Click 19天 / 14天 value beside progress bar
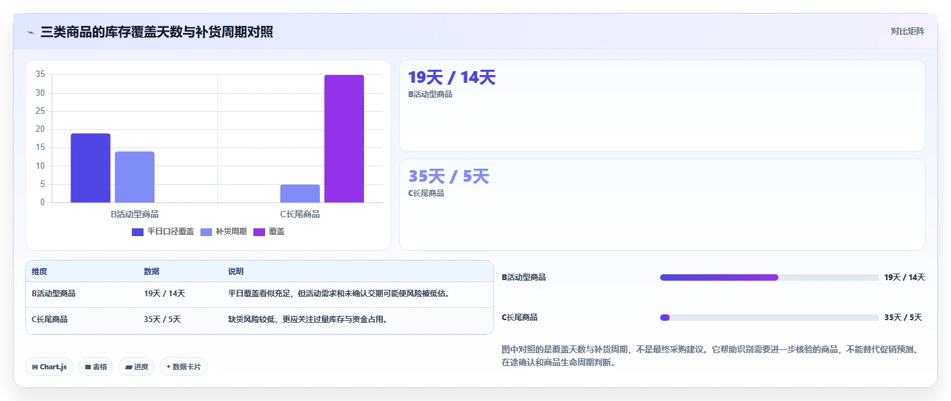 coord(904,277)
